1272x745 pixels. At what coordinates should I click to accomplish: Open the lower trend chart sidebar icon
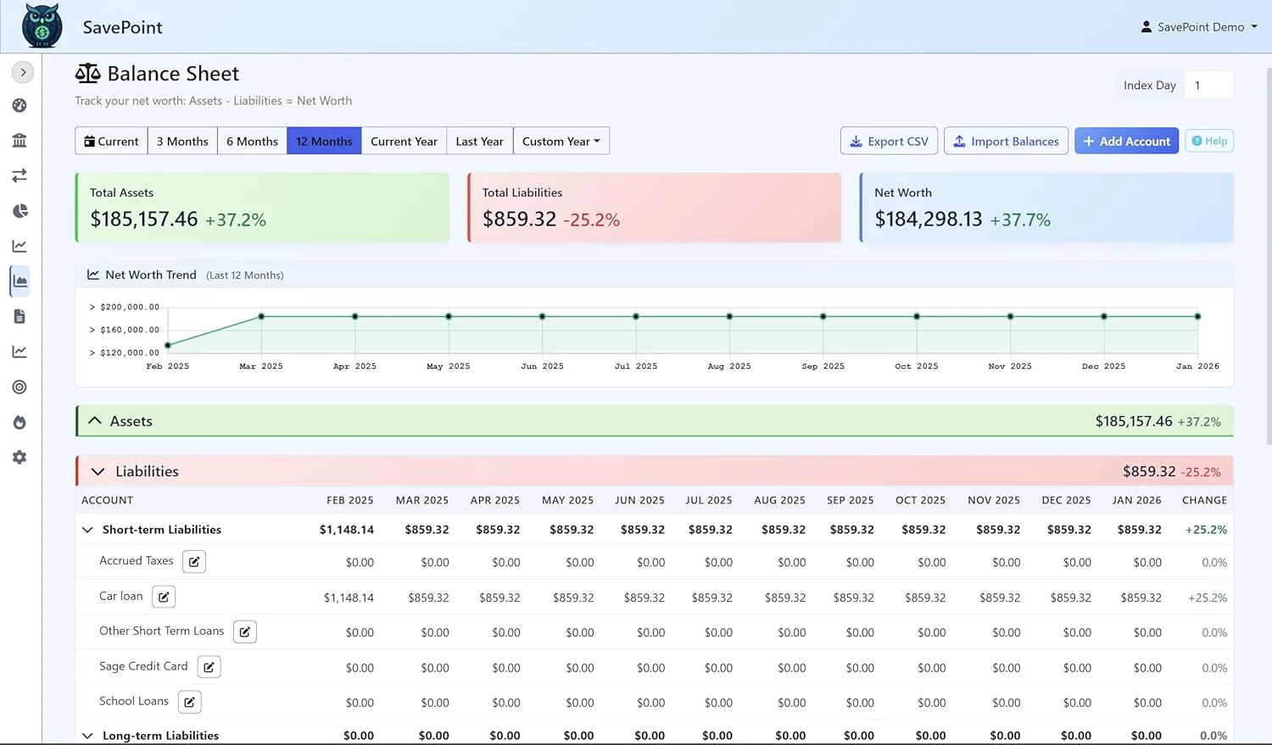[x=20, y=352]
